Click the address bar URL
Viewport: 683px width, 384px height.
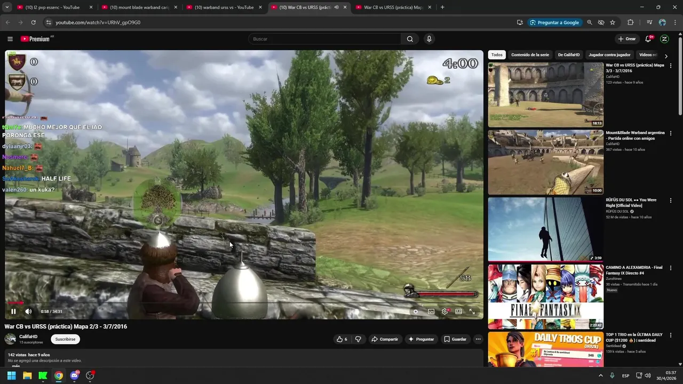point(98,22)
